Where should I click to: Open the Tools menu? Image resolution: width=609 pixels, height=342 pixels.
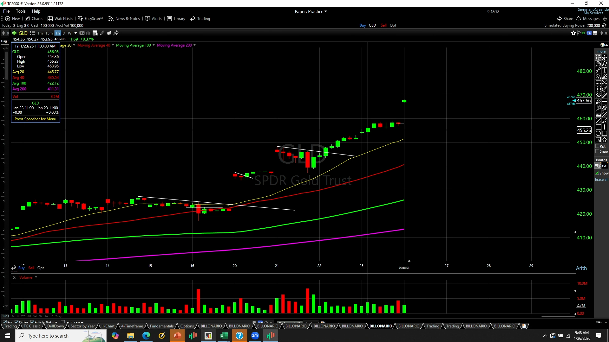point(21,11)
